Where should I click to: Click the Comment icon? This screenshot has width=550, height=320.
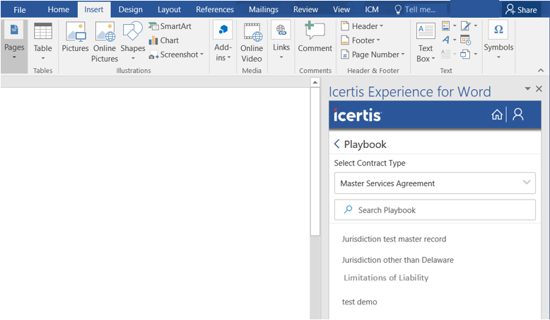click(x=315, y=38)
